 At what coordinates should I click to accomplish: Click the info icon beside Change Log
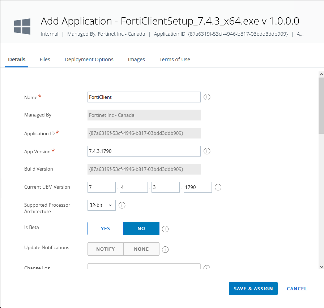(206, 268)
